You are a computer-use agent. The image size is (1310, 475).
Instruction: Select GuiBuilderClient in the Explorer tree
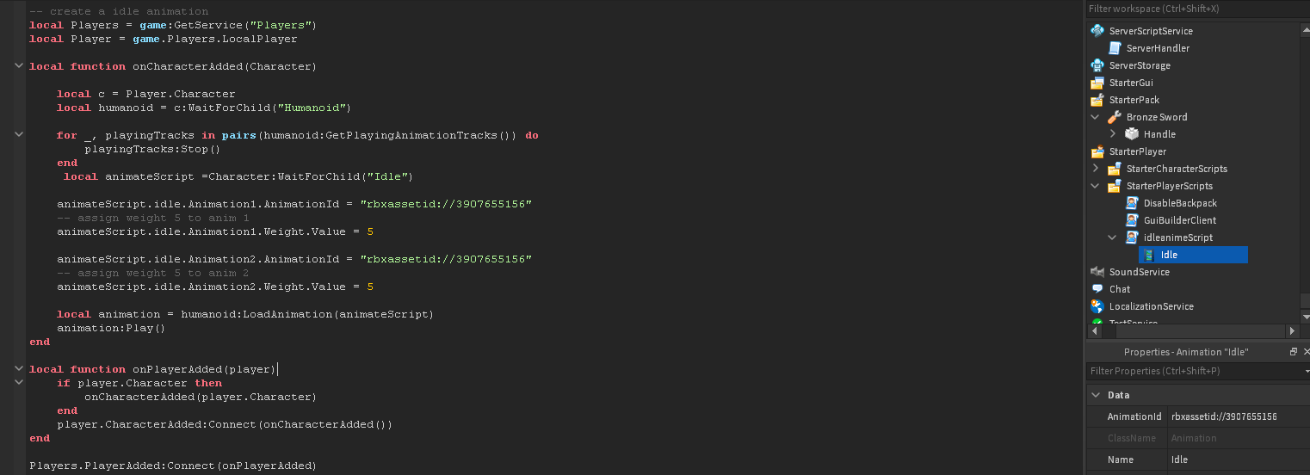pyautogui.click(x=1180, y=220)
